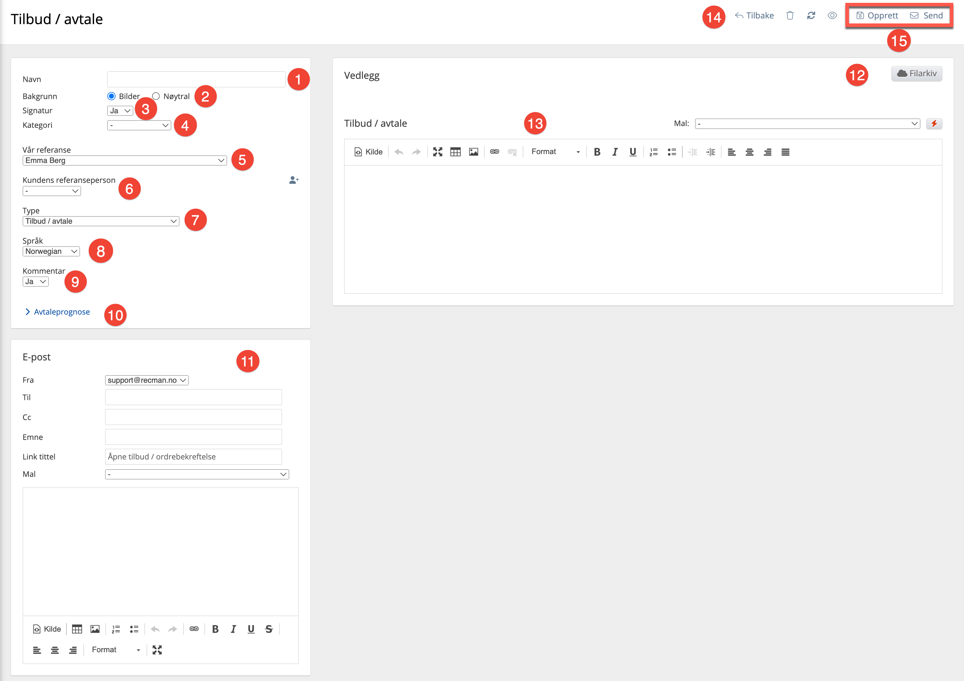The height and width of the screenshot is (681, 964).
Task: Click Strikethrough in E-post editor toolbar
Action: pos(269,628)
